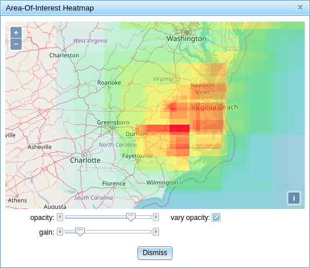
Task: Decrease opacity with left arrow
Action: 60,217
